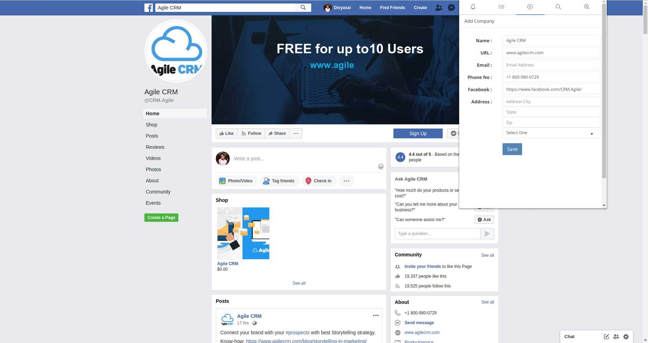The width and height of the screenshot is (648, 343).
Task: Click See all in Community box
Action: point(487,255)
